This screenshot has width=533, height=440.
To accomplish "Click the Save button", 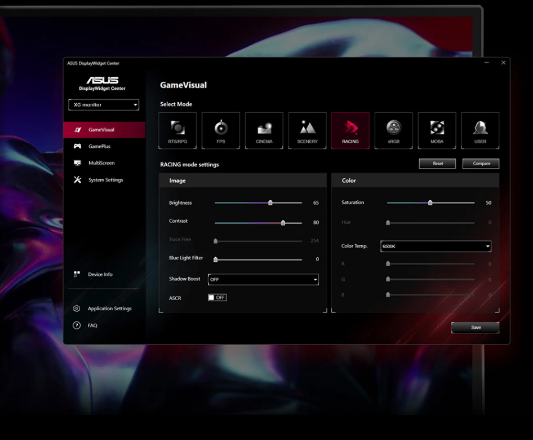I will tap(476, 327).
